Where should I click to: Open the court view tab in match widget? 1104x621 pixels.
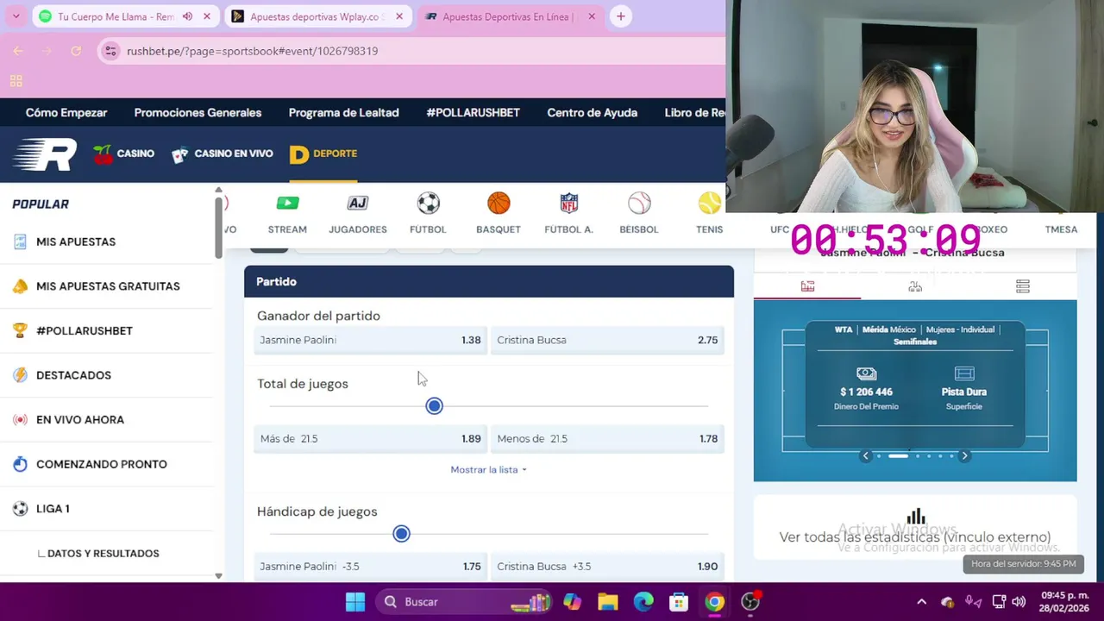pyautogui.click(x=807, y=286)
